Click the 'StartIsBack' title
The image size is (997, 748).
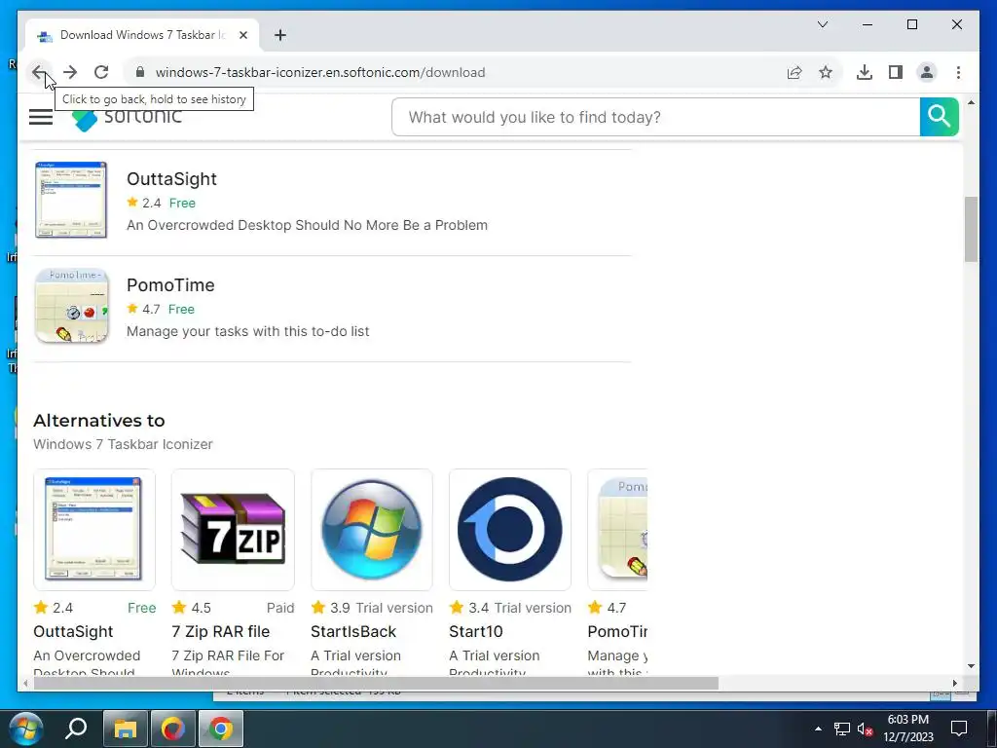click(x=352, y=631)
